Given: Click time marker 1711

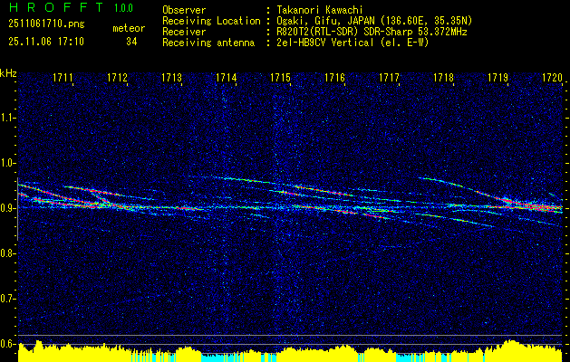Looking at the screenshot, I should click(63, 78).
